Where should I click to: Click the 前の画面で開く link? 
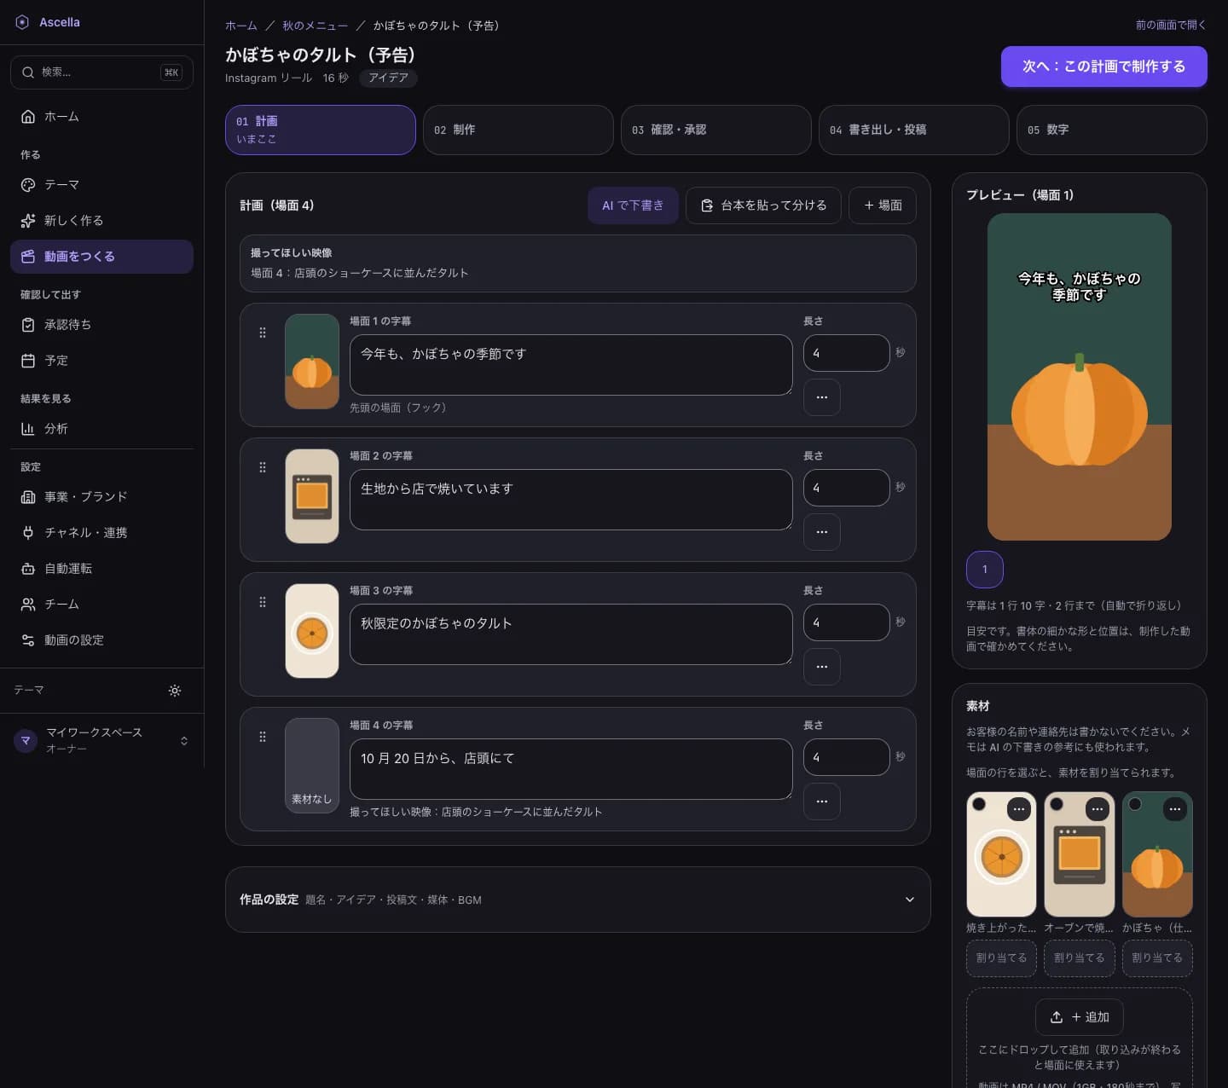(x=1171, y=26)
